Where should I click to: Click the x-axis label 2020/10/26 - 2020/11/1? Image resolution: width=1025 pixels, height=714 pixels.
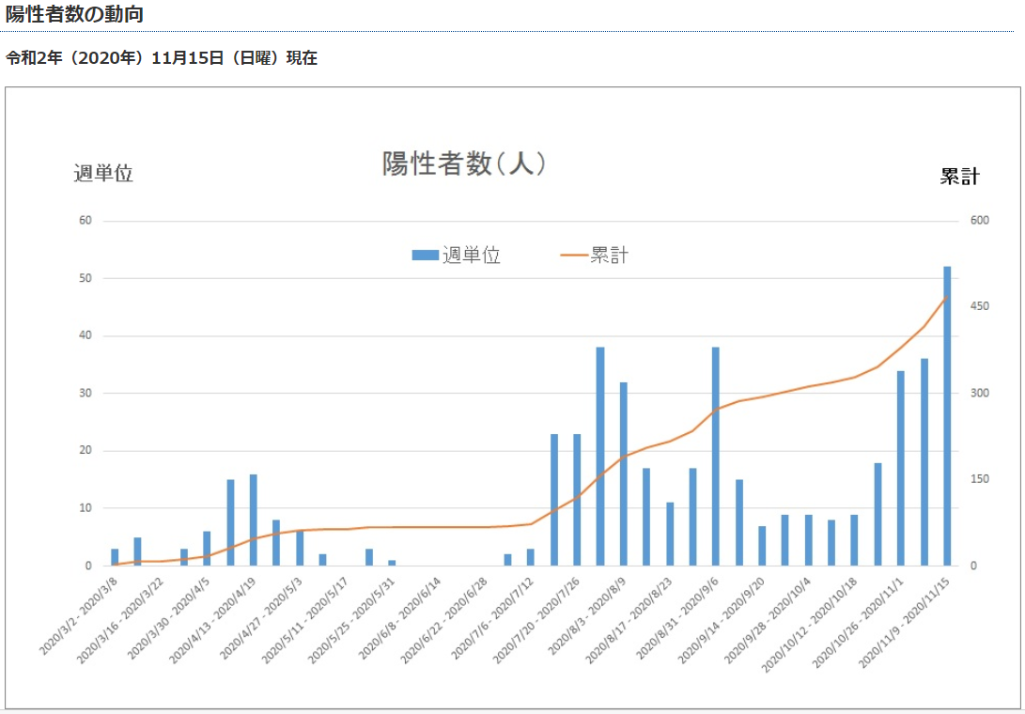pos(859,624)
